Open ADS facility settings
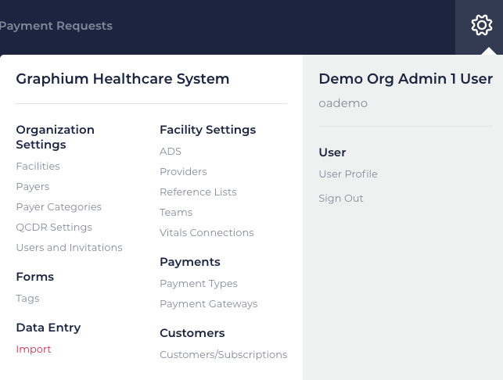Viewport: 503px width, 380px height. [x=171, y=151]
